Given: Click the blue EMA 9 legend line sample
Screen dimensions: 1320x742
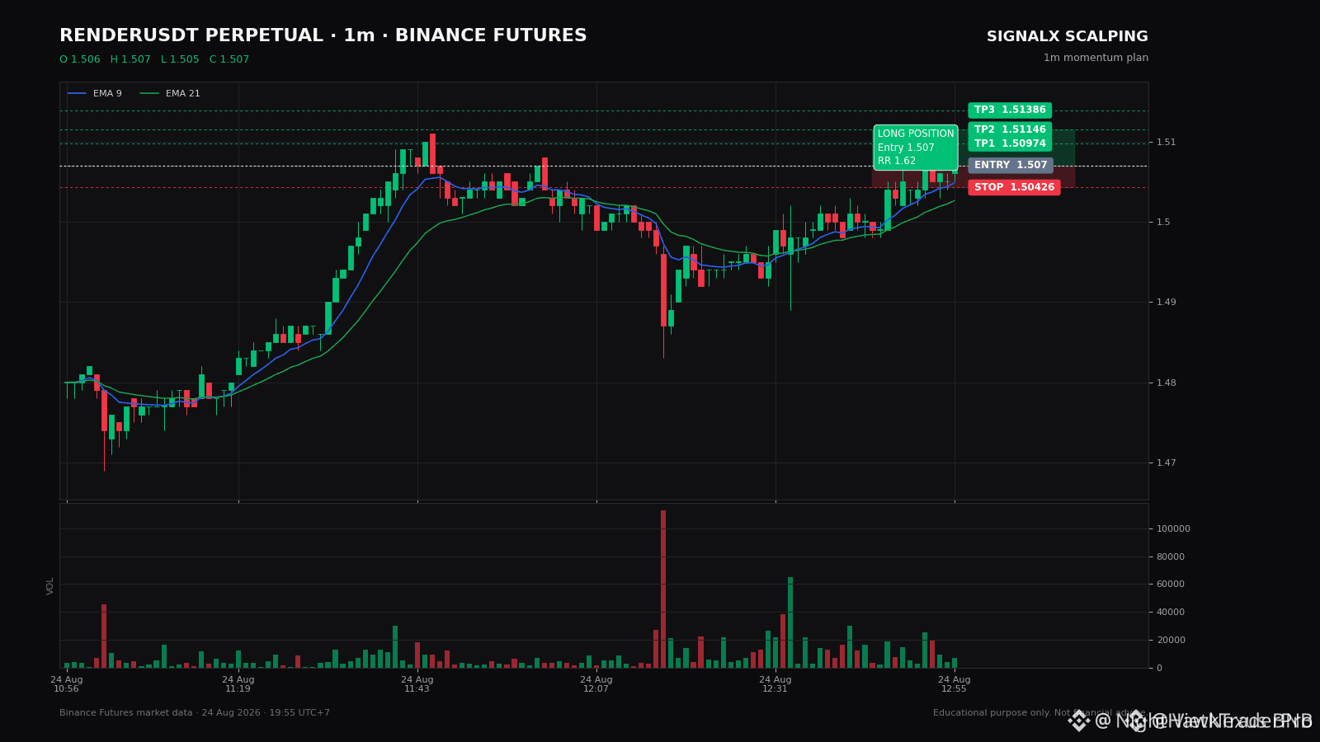Looking at the screenshot, I should tap(77, 94).
